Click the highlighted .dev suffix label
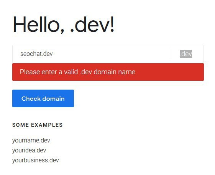Screen dimensions: 215x175 [186, 54]
